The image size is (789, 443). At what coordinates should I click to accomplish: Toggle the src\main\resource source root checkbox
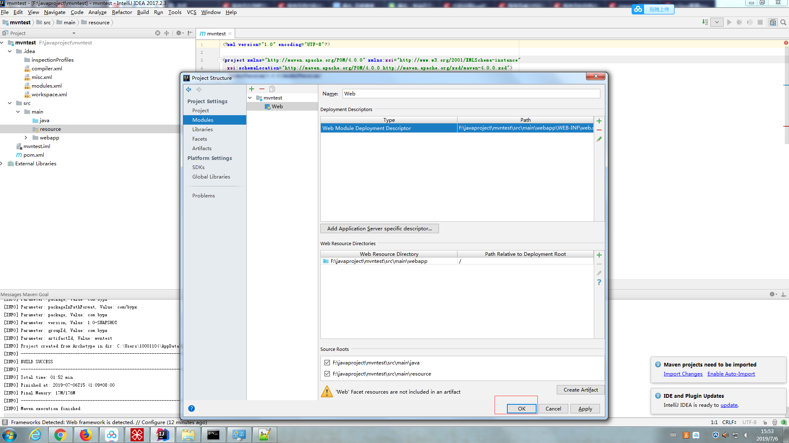[x=327, y=373]
